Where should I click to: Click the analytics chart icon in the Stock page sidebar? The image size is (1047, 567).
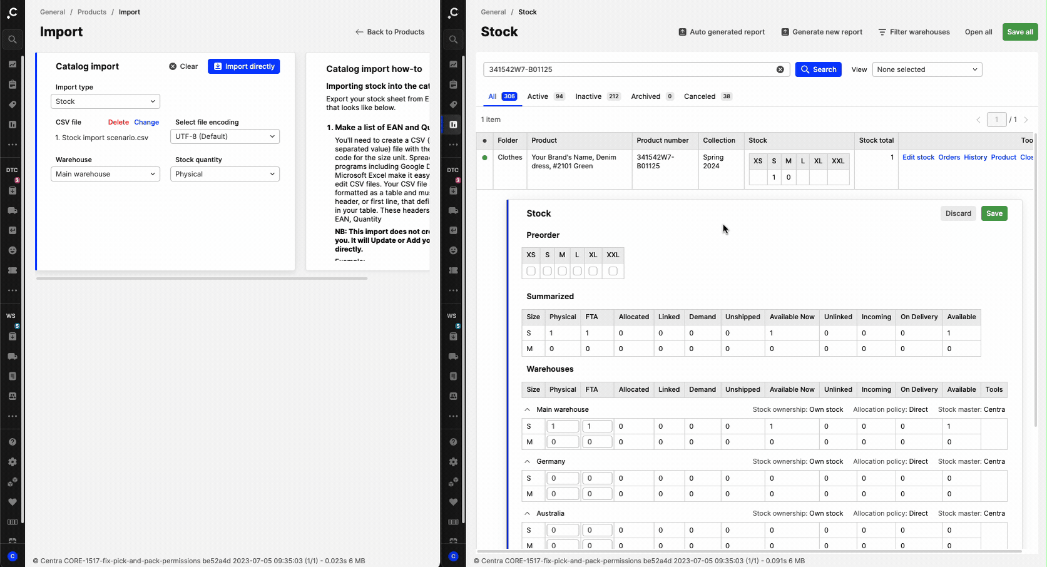453,64
